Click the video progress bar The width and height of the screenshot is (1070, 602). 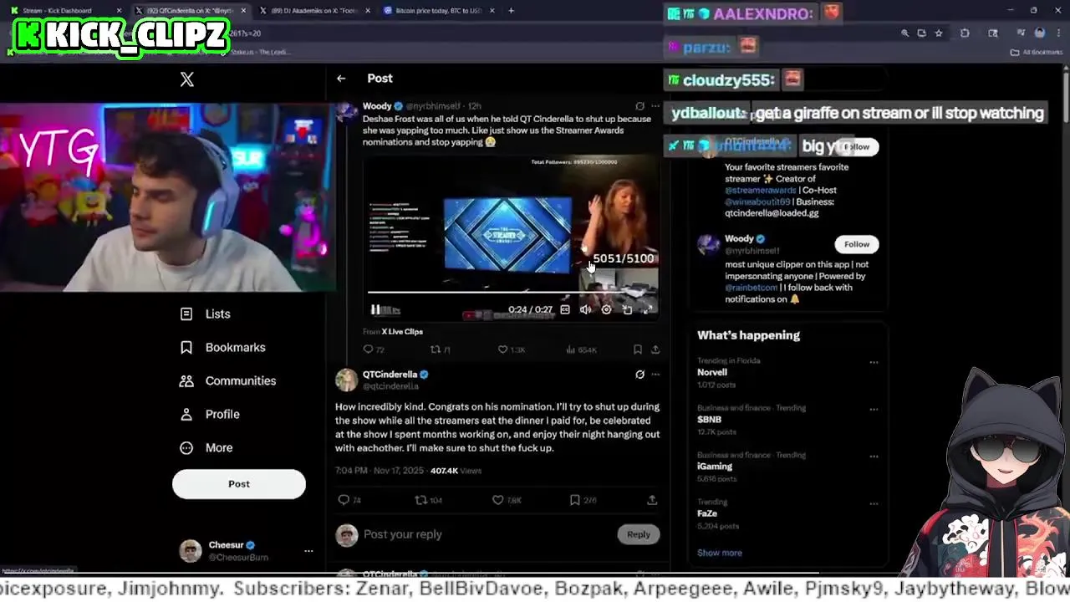[x=512, y=293]
